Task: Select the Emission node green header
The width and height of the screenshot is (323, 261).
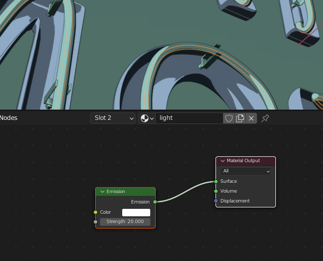Action: 130,192
